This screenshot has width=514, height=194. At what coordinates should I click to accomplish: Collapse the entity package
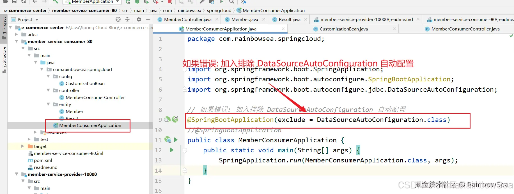click(48, 104)
